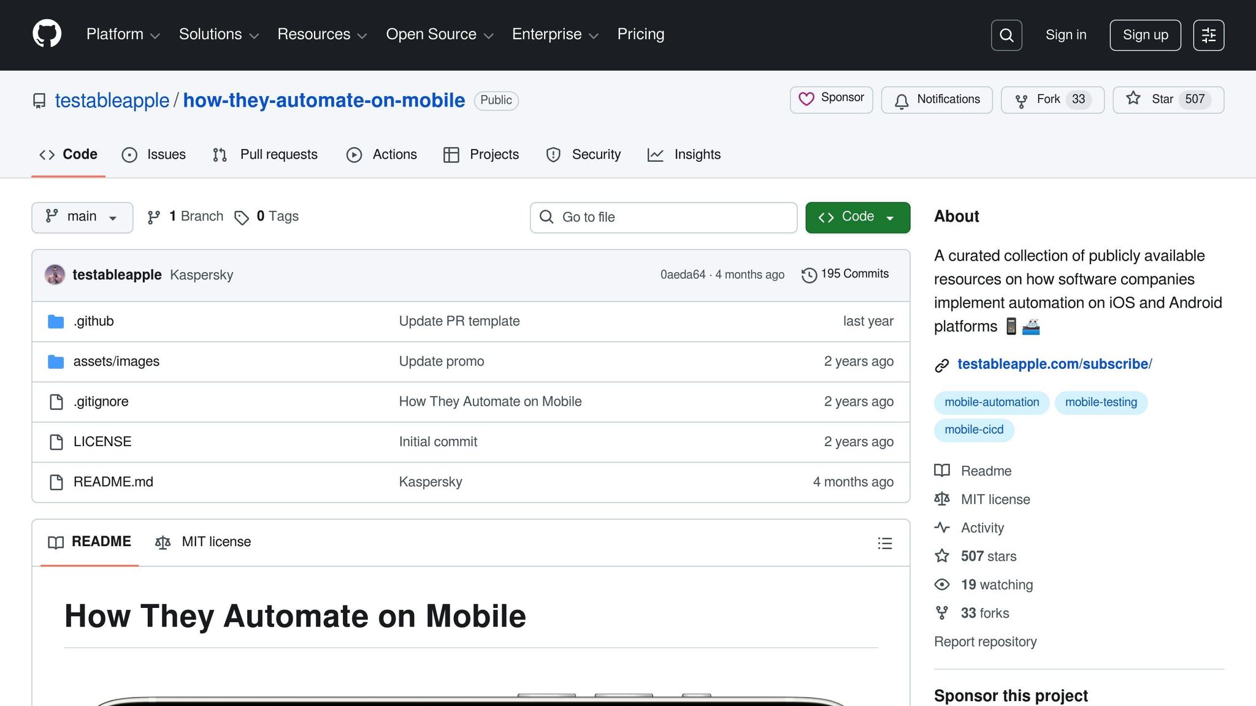
Task: Click the README outline list icon
Action: point(884,543)
